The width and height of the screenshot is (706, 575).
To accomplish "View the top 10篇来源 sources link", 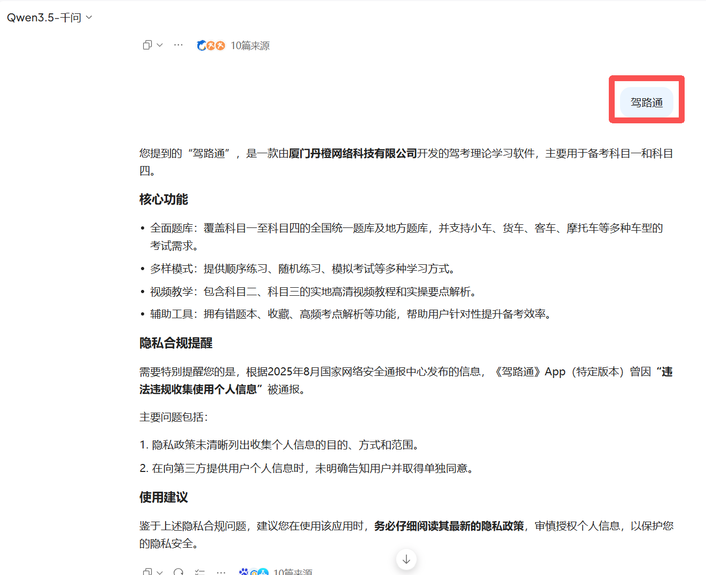I will (x=250, y=46).
